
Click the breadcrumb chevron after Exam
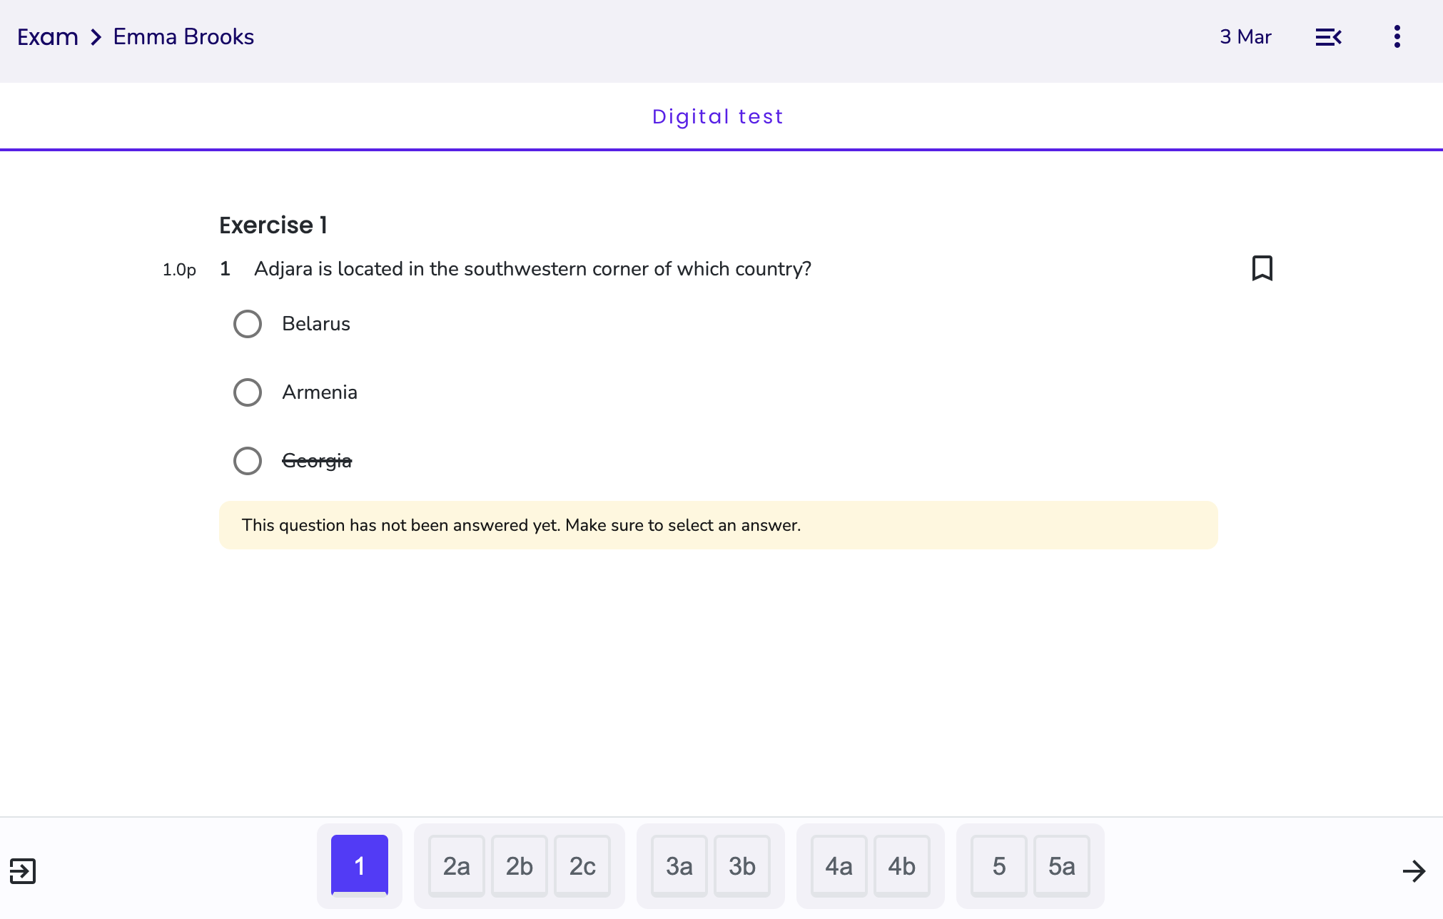(x=96, y=37)
